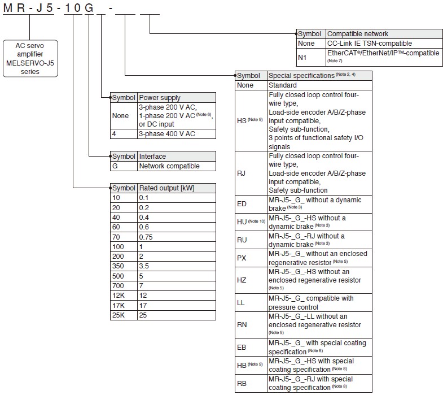Viewport: 443px width, 395px height.
Task: Click the Power supply header cell
Action: pos(176,97)
